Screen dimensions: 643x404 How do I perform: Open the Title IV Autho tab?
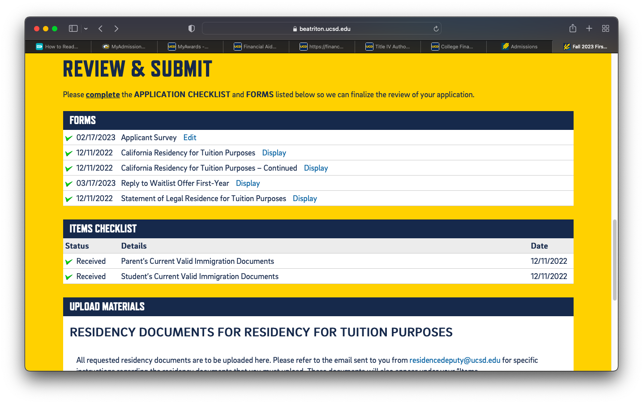tap(388, 47)
